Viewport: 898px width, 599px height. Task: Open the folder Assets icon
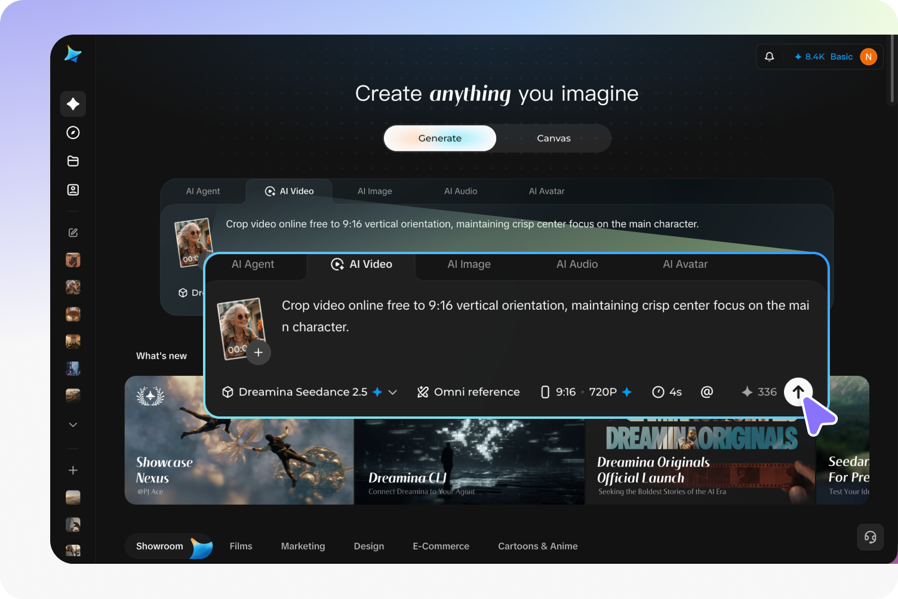tap(73, 161)
